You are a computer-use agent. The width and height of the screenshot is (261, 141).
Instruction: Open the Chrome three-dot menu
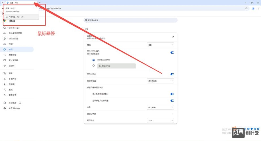coord(258,8)
